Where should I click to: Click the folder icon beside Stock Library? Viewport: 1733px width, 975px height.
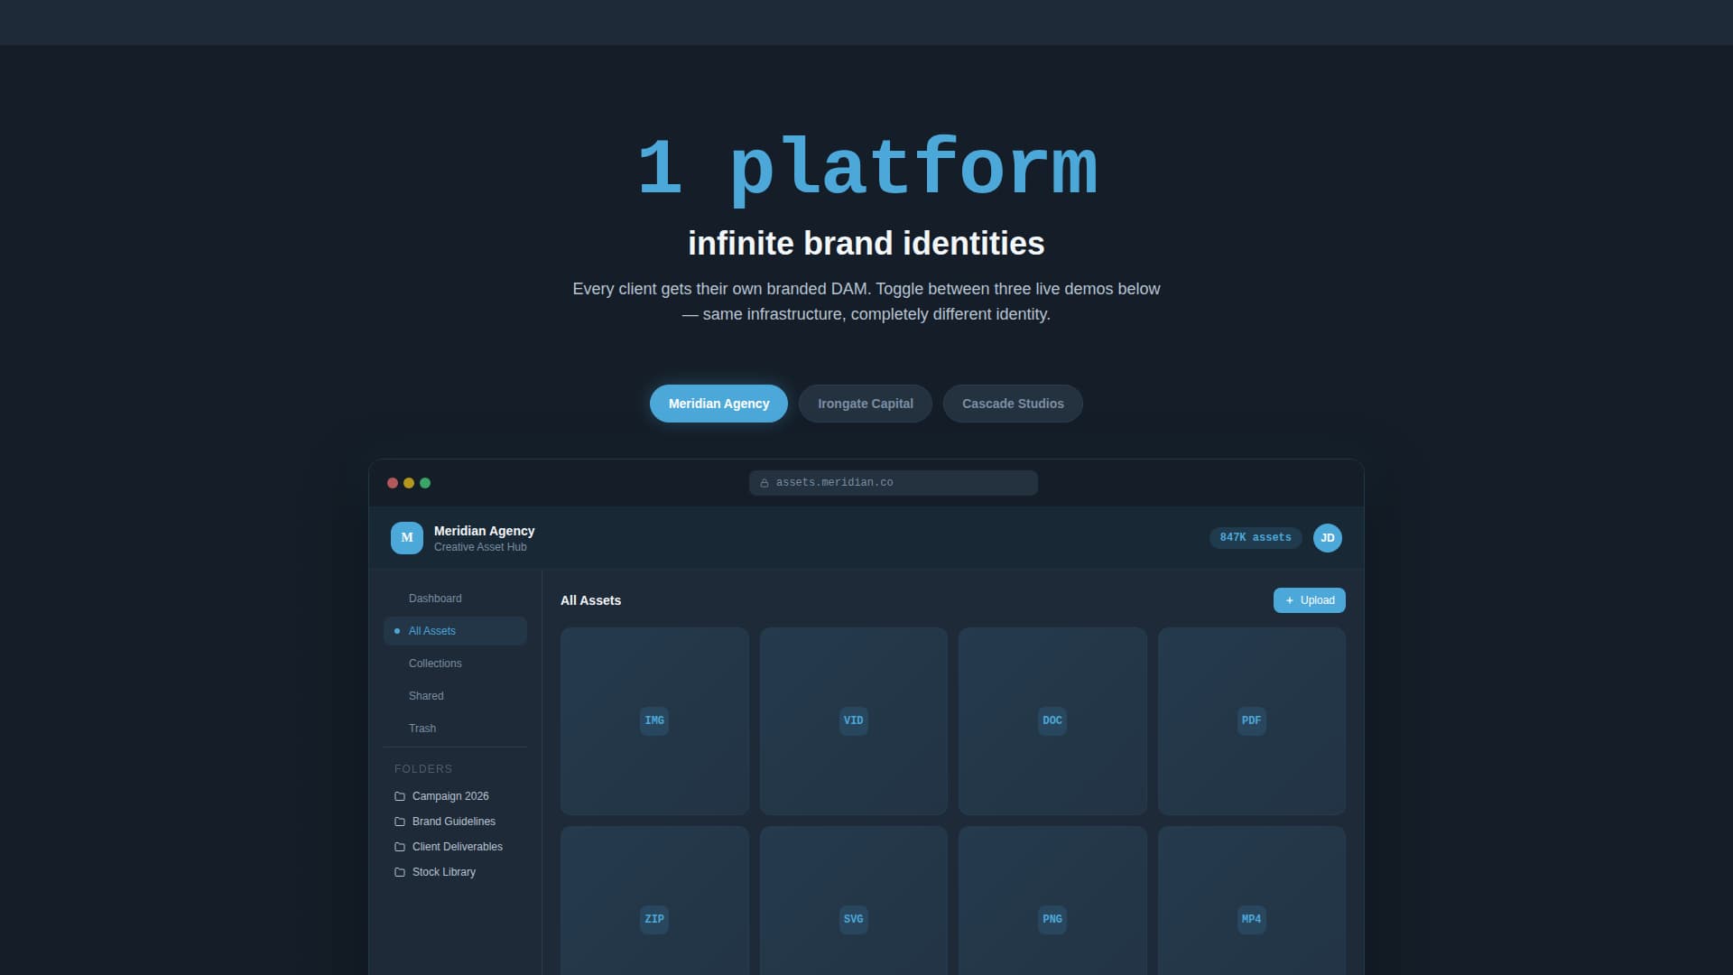tap(400, 871)
